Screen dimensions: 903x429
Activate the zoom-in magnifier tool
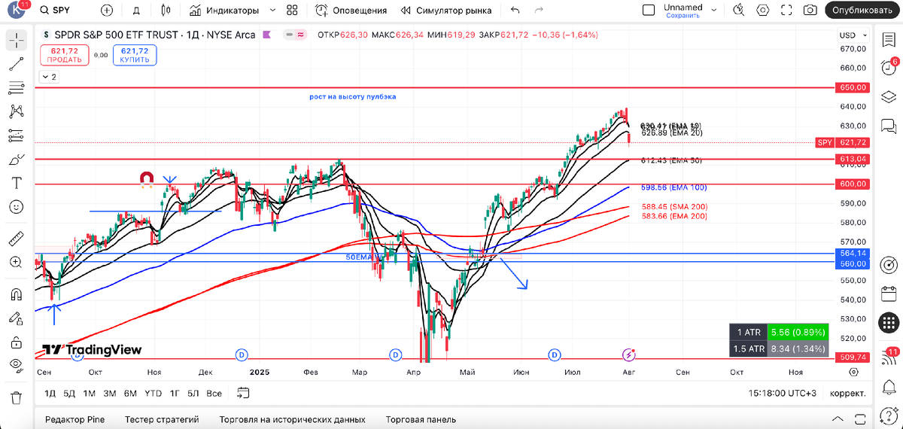tap(17, 262)
